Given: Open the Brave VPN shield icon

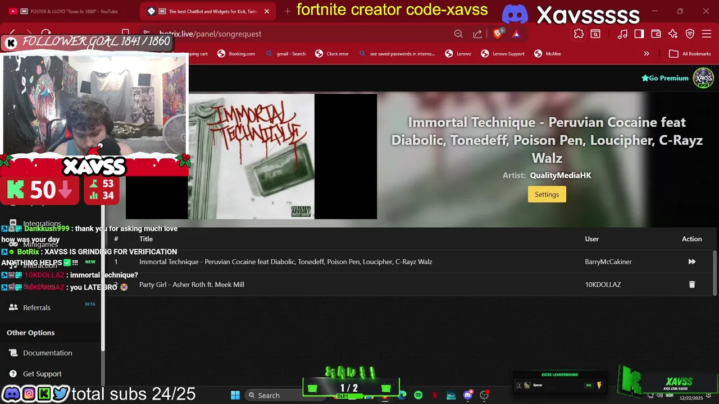Looking at the screenshot, I should [690, 34].
